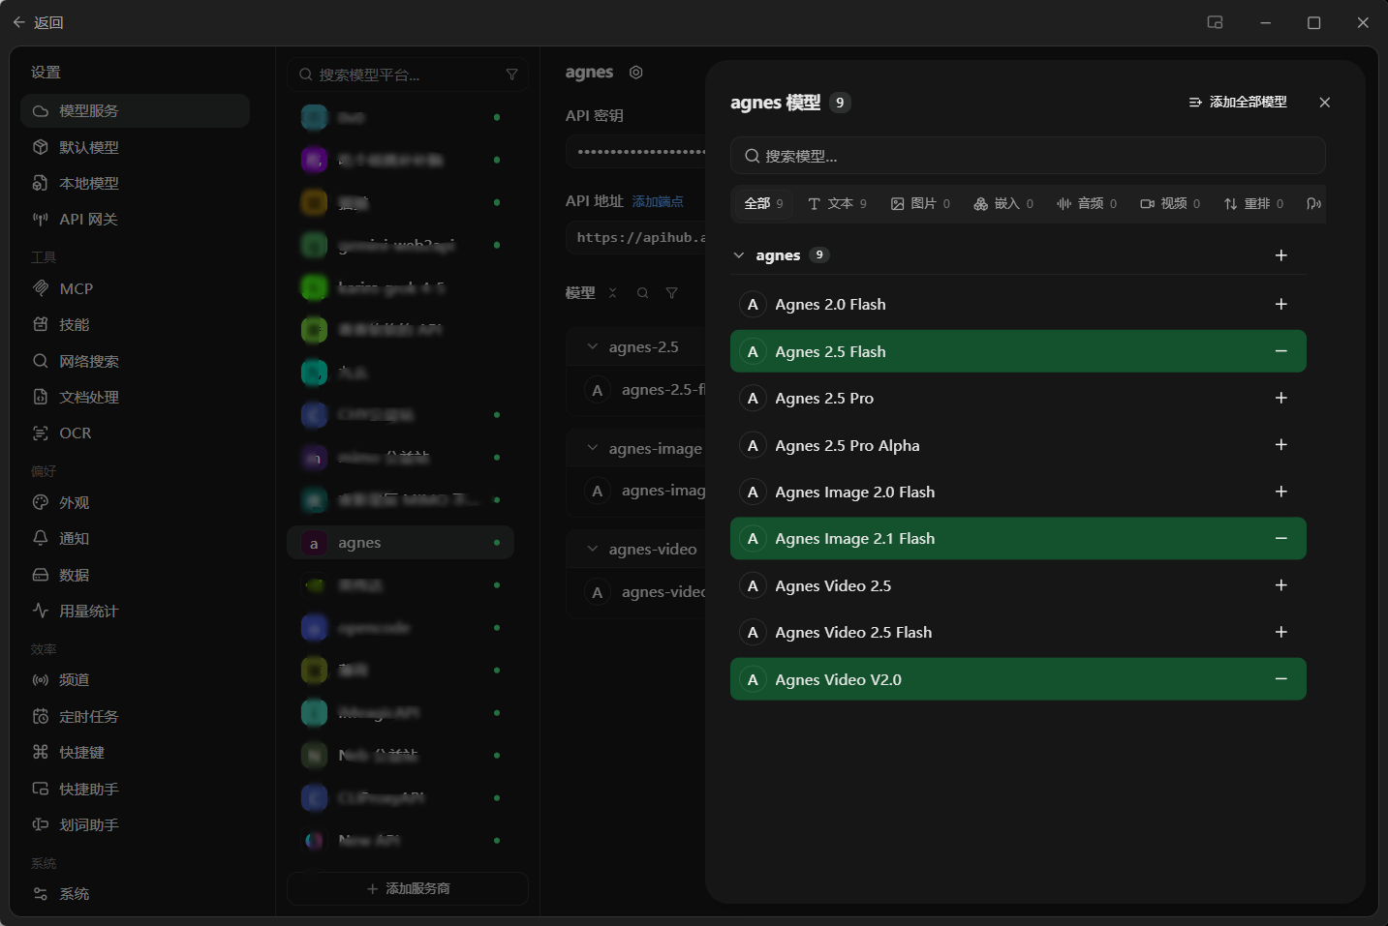
Task: Switch to the 视频 tab
Action: [x=1170, y=203]
